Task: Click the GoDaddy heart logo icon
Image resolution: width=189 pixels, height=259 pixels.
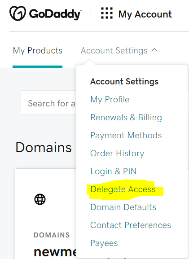Action: click(18, 13)
